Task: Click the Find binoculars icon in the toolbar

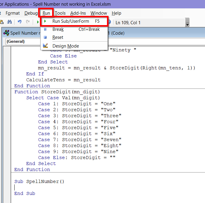Action: click(x=9, y=22)
